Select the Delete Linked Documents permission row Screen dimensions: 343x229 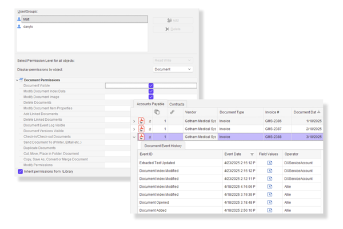74,120
